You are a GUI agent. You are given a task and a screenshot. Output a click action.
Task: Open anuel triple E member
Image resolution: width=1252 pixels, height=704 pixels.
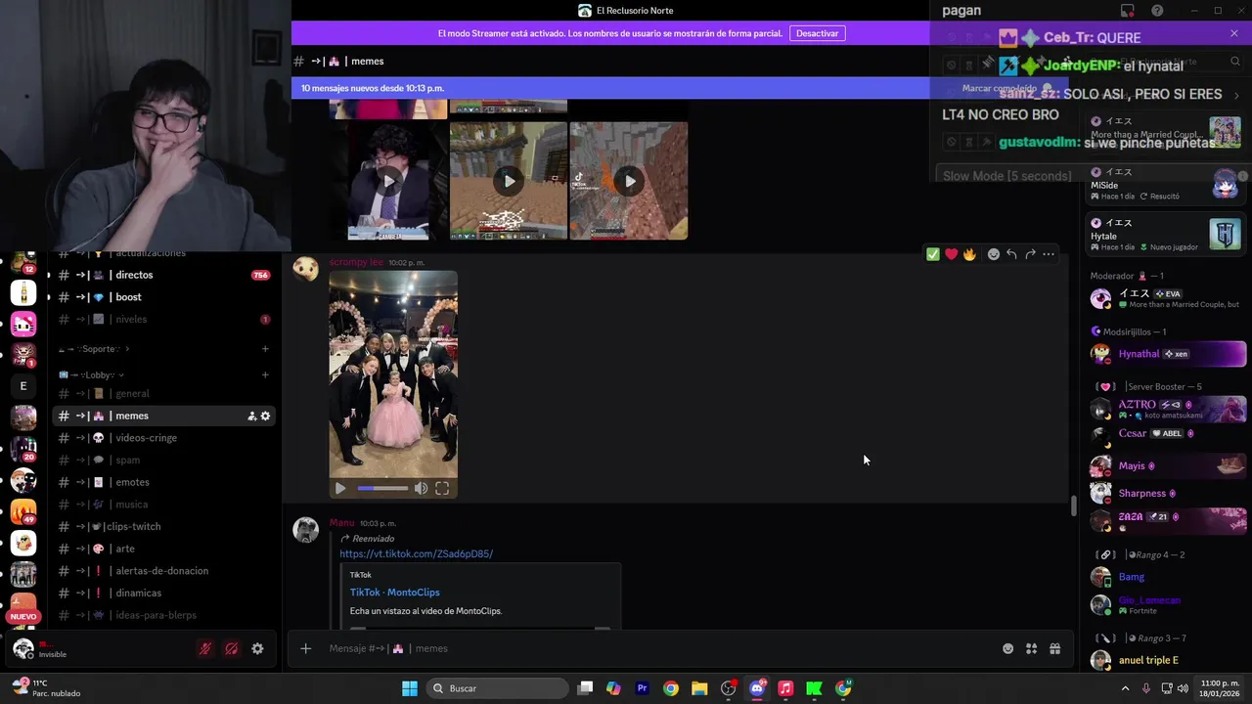point(1168,660)
